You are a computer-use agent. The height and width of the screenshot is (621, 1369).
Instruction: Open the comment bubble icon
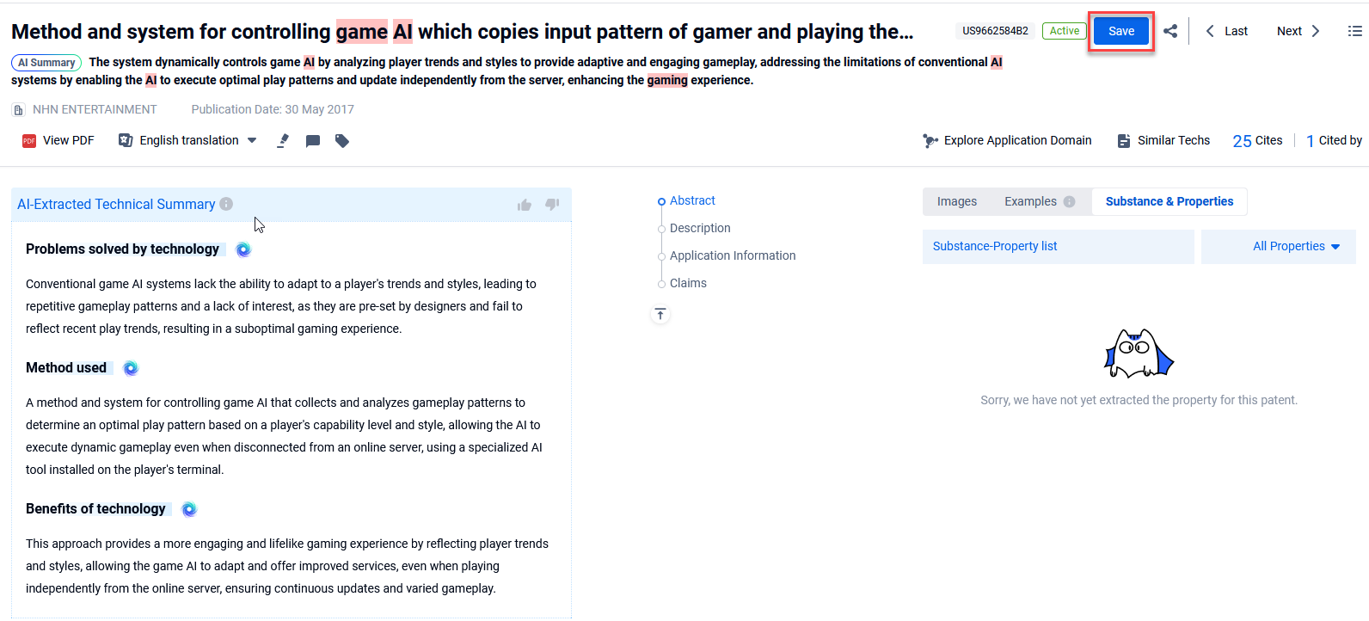pyautogui.click(x=313, y=141)
